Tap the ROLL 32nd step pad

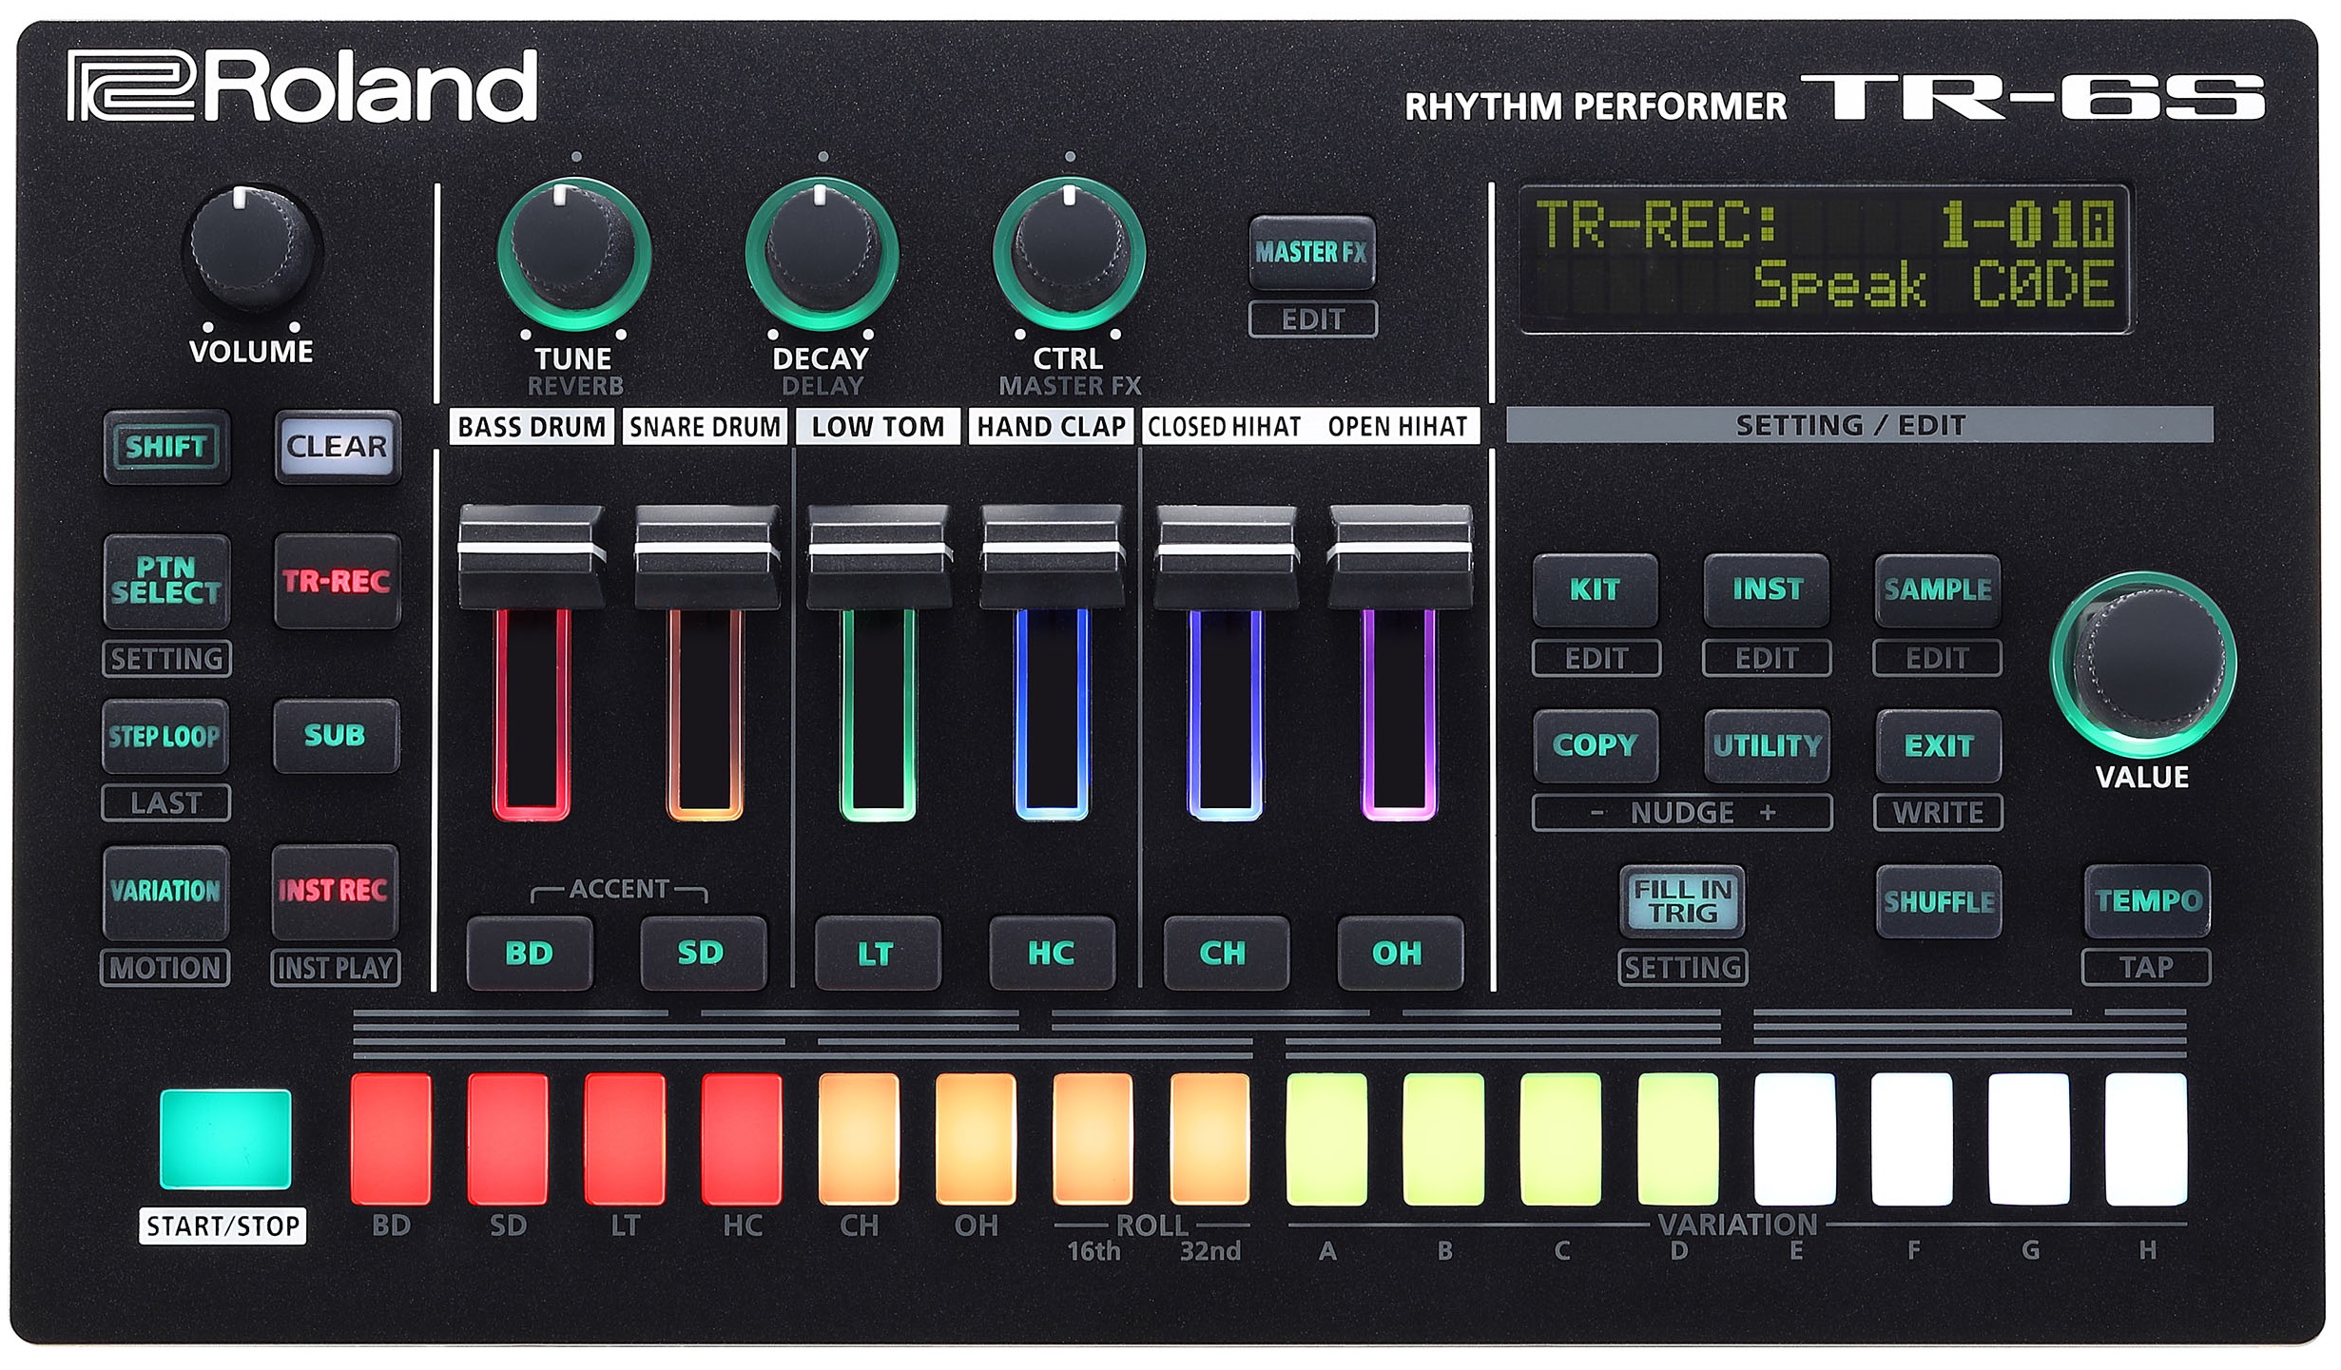pyautogui.click(x=1209, y=1139)
